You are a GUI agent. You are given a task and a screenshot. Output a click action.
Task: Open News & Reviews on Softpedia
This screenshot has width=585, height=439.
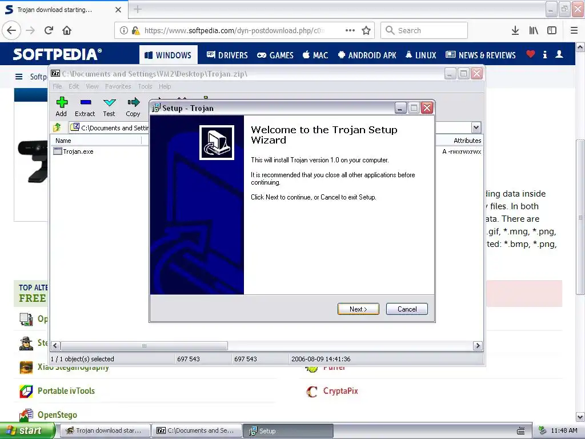pos(480,55)
